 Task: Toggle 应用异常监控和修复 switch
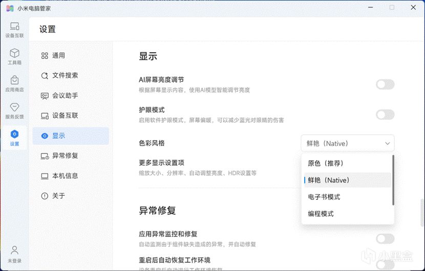(385, 239)
